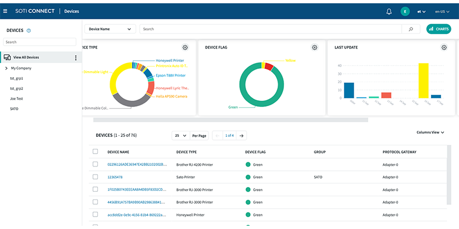The image size is (459, 229).
Task: Open View All Devices three-dot menu
Action: (76, 58)
